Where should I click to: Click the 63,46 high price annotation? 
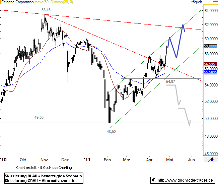(46, 10)
